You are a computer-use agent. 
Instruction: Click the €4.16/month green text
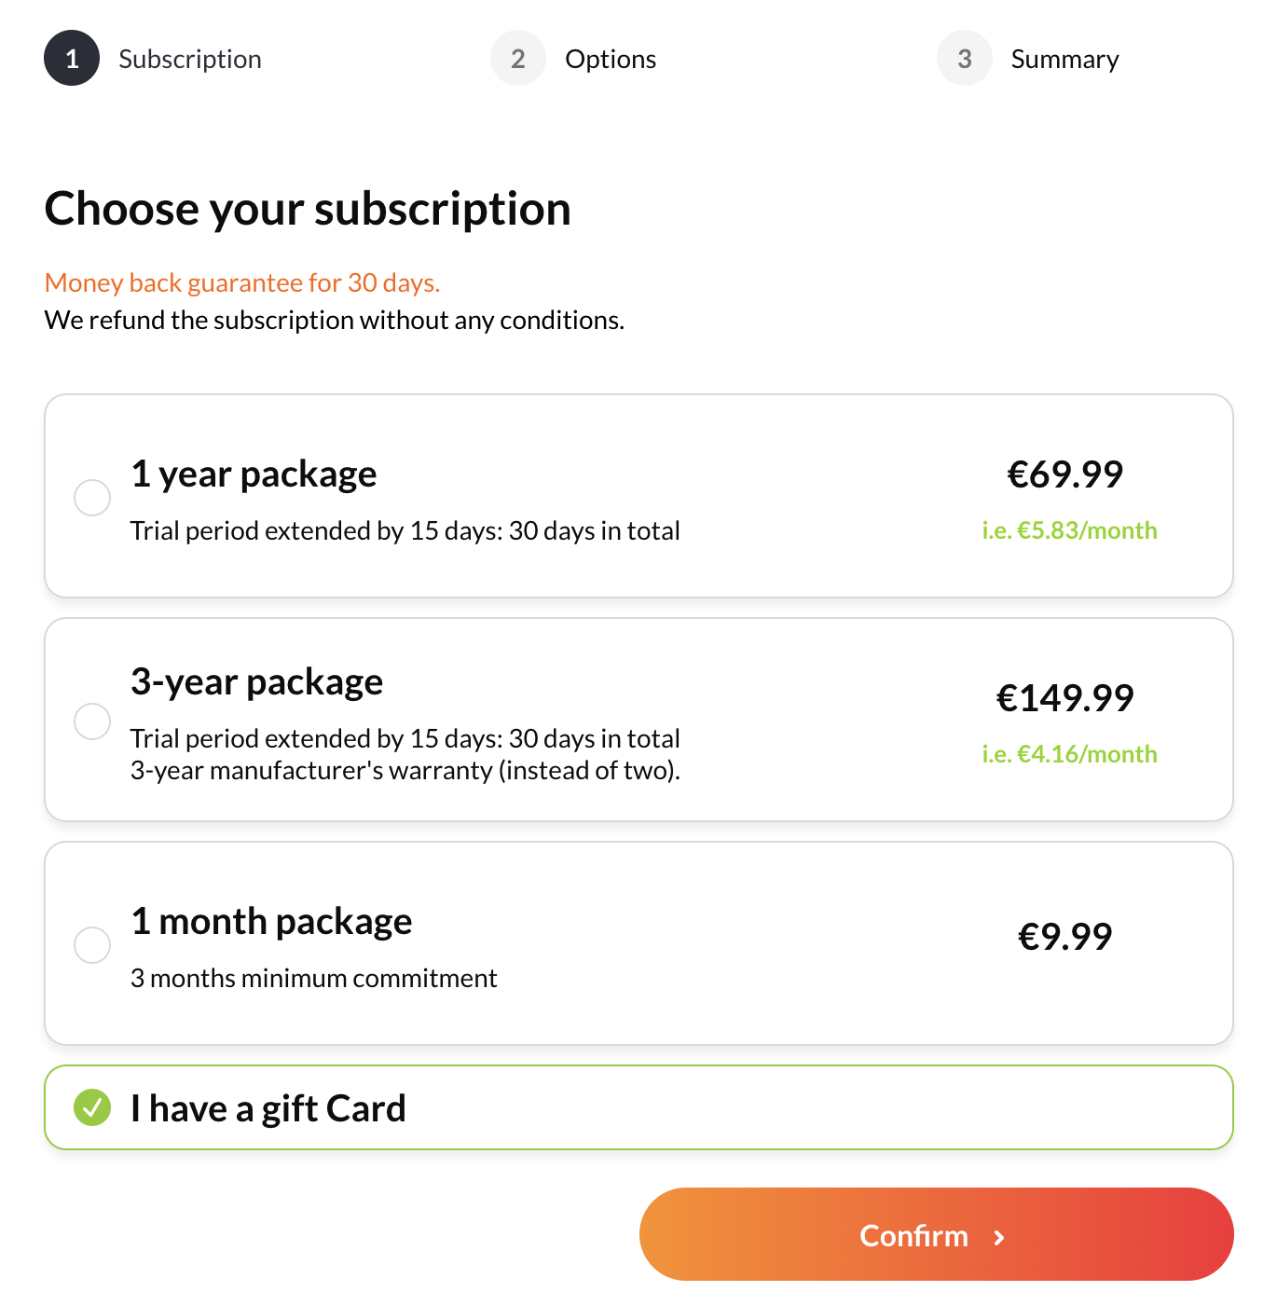pos(1070,754)
